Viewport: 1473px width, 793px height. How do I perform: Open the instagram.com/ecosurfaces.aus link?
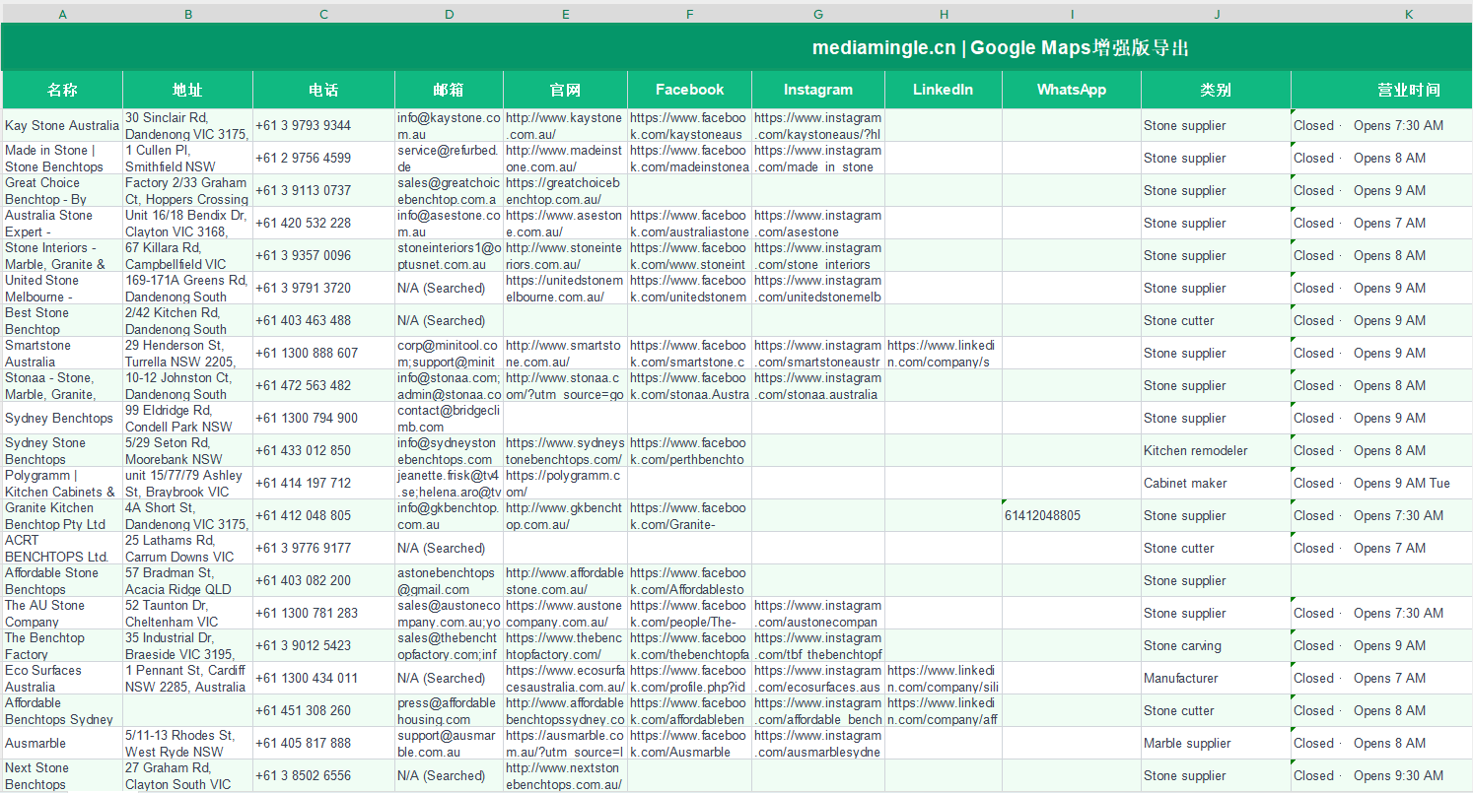(818, 678)
